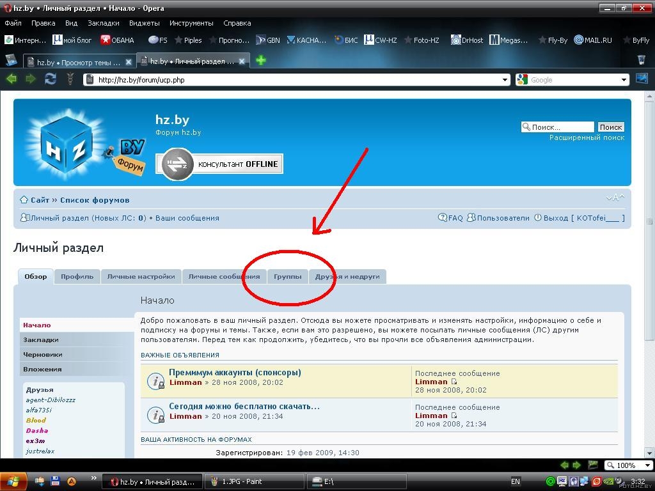655x491 pixels.
Task: Click the wand icon beside reload
Action: (70, 79)
